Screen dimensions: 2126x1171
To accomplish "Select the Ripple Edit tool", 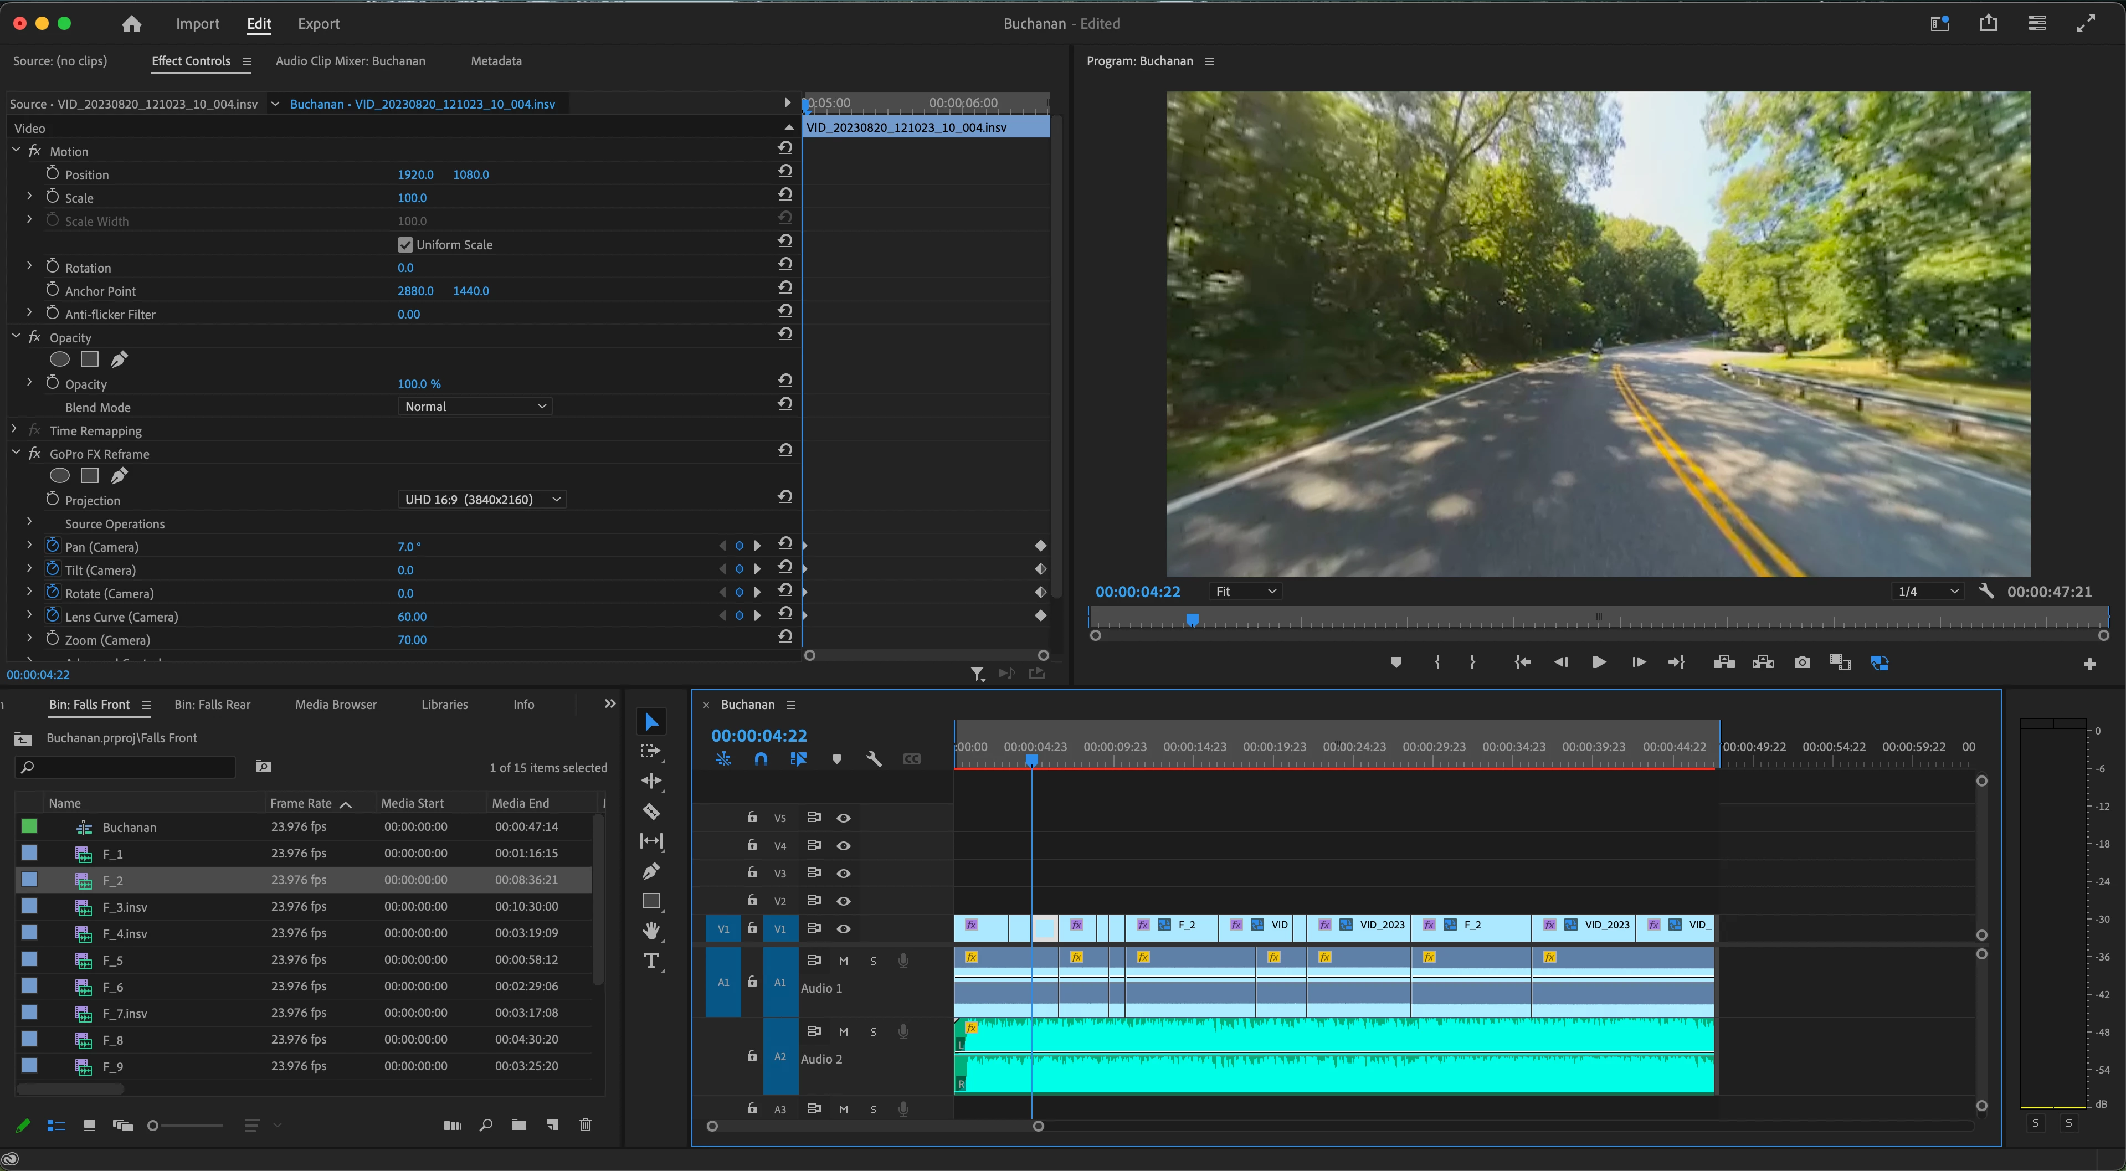I will point(651,780).
